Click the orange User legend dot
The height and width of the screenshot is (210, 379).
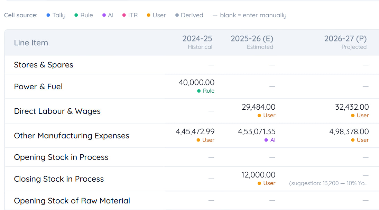(148, 15)
